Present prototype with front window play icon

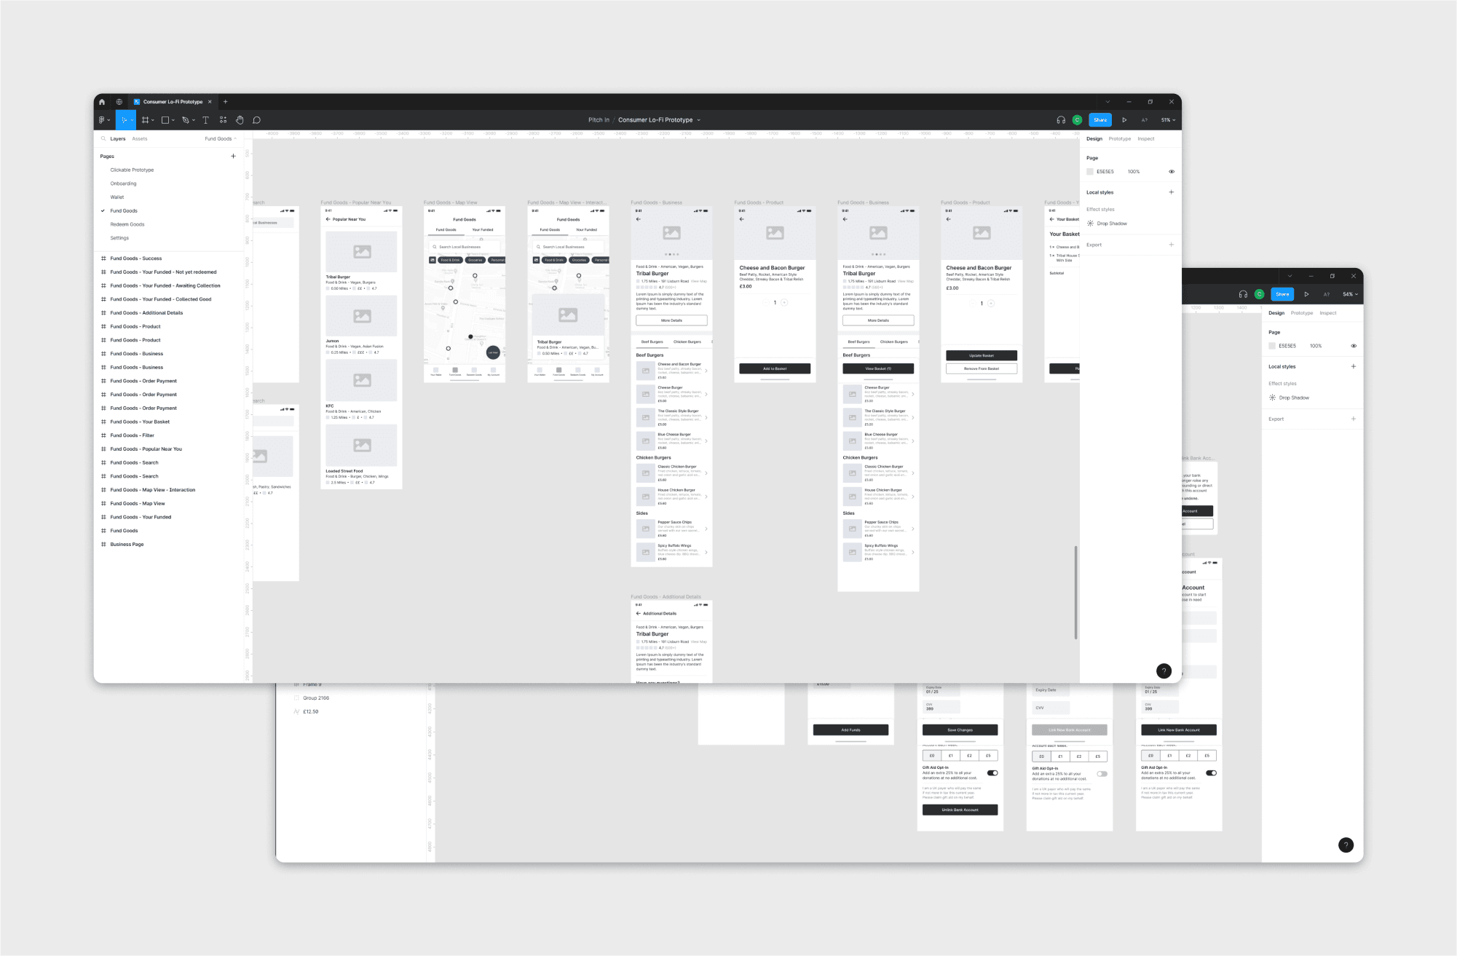[x=1124, y=120]
